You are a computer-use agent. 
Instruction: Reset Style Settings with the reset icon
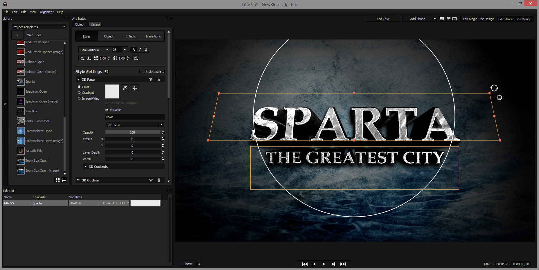(107, 72)
